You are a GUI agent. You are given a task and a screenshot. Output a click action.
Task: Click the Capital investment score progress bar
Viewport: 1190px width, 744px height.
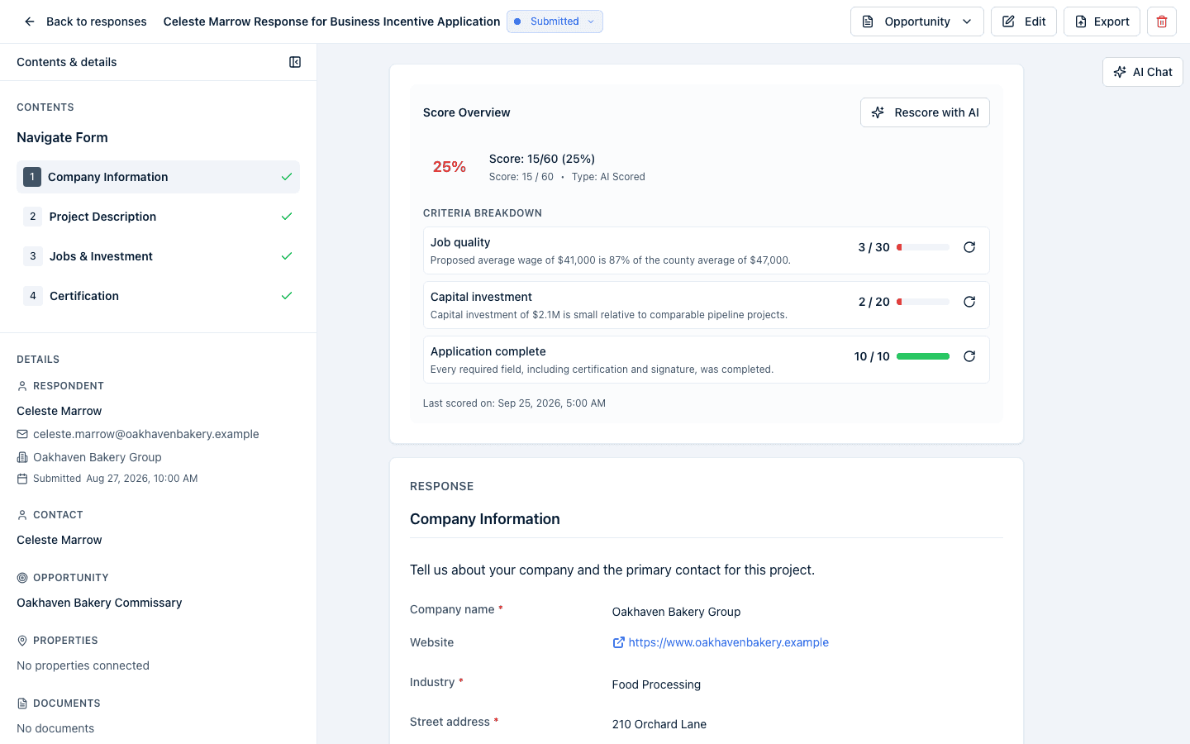coord(923,302)
